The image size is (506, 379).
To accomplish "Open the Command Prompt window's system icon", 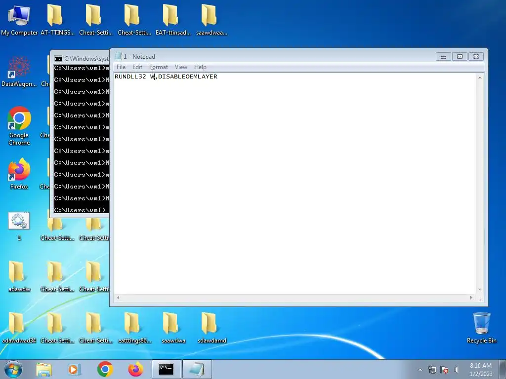I will click(x=58, y=59).
